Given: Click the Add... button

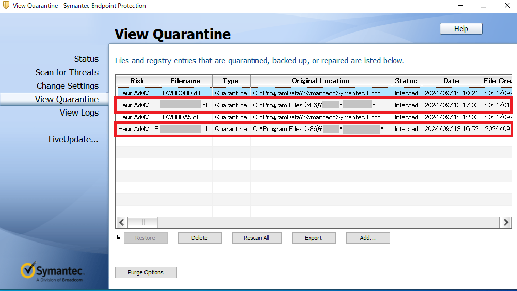Looking at the screenshot, I should [368, 238].
